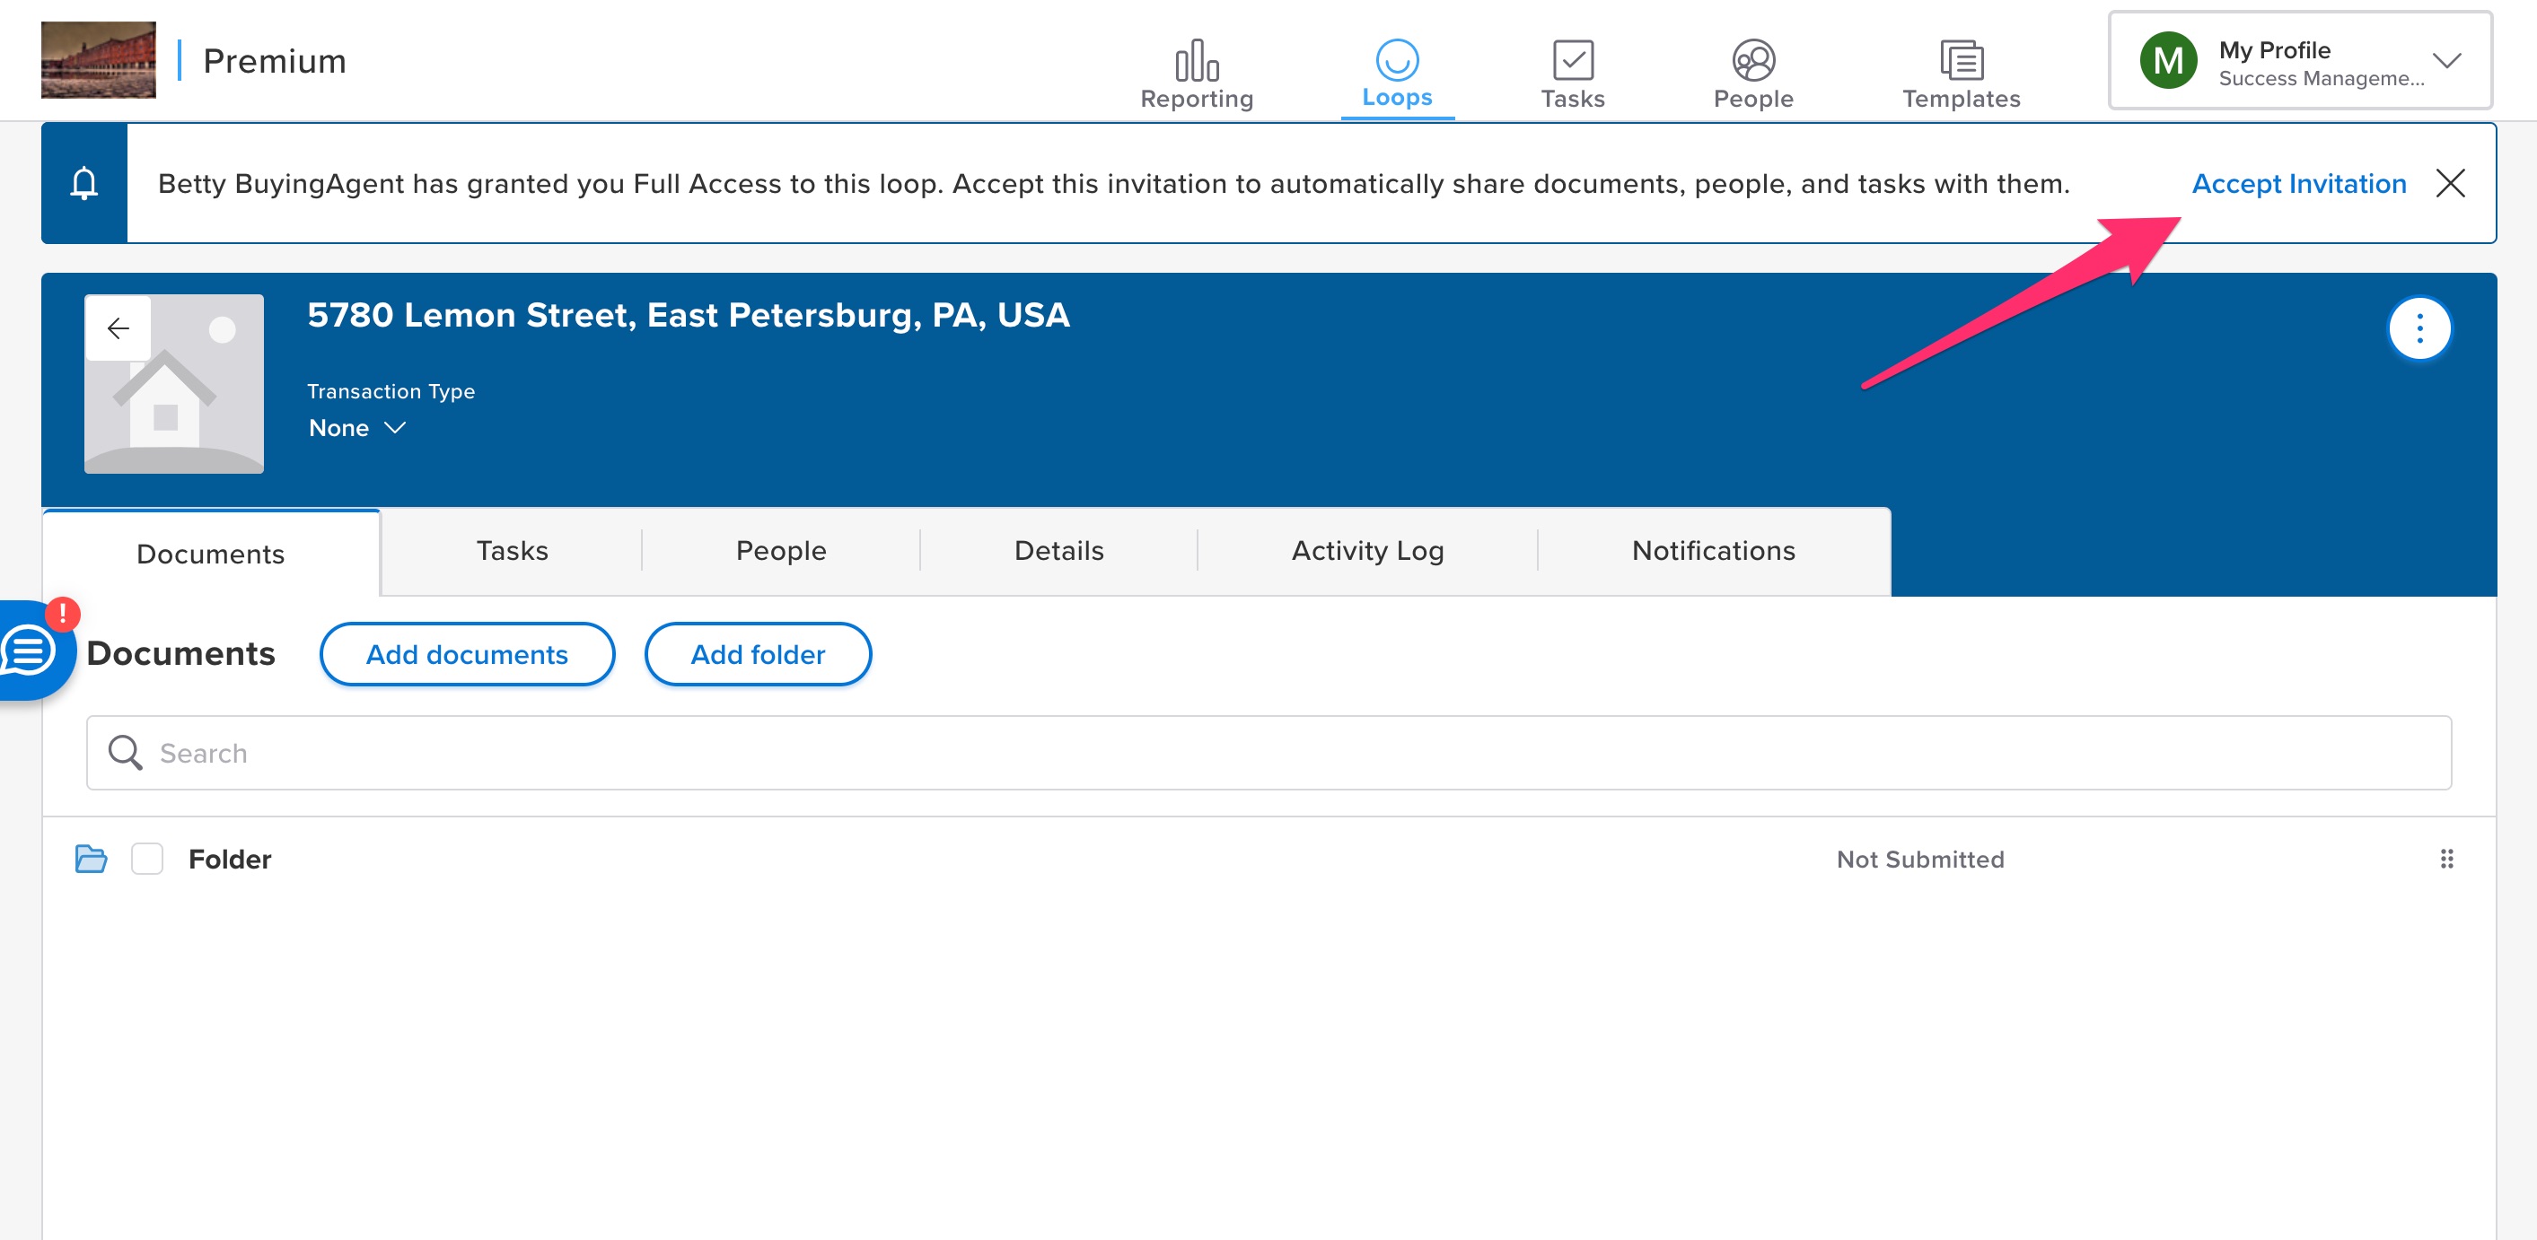Click the Add documents button
Viewport: 2537px width, 1240px height.
tap(467, 654)
